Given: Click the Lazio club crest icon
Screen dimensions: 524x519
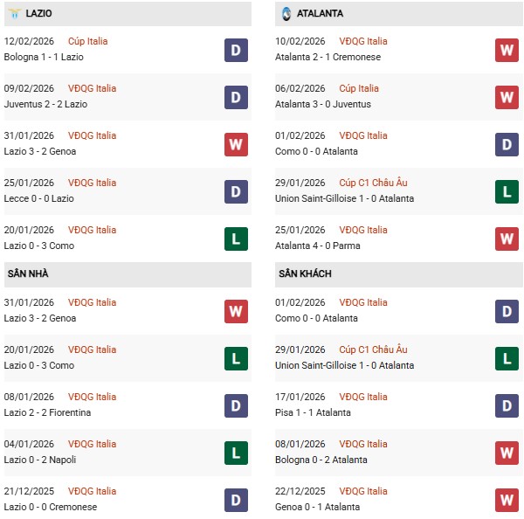Looking at the screenshot, I should tap(14, 14).
